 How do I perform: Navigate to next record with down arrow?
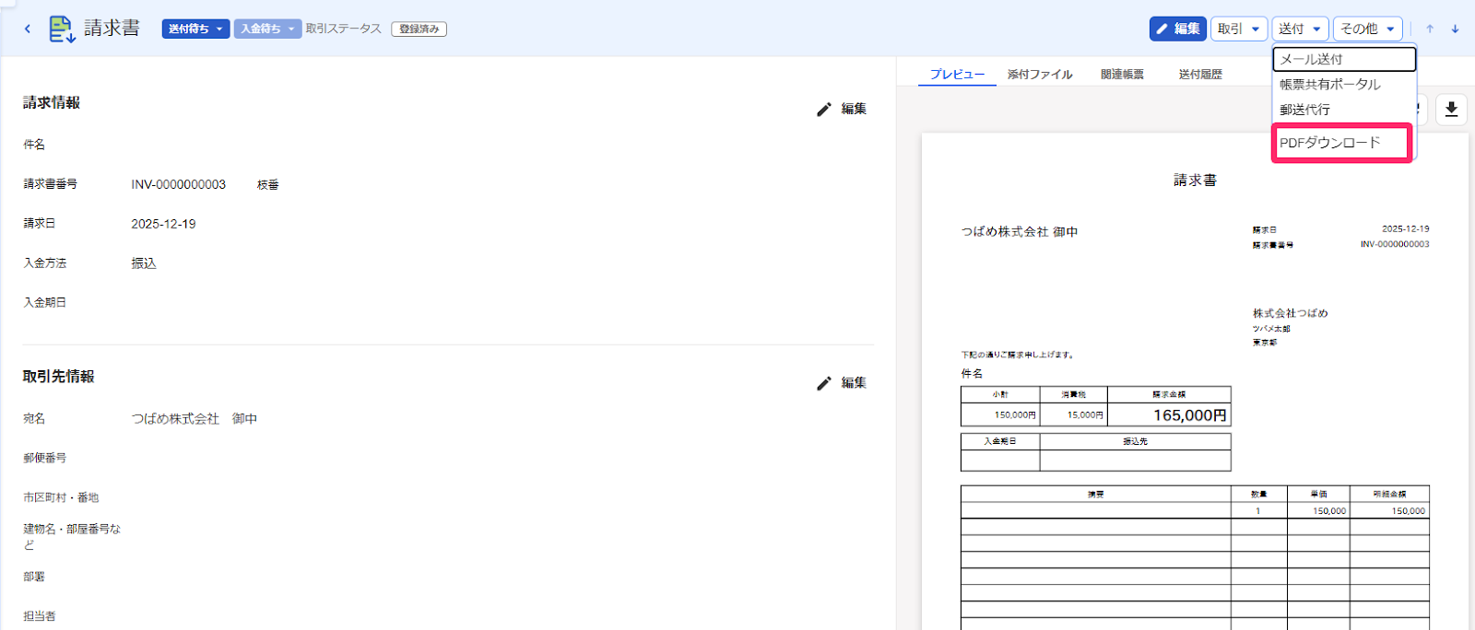tap(1456, 29)
